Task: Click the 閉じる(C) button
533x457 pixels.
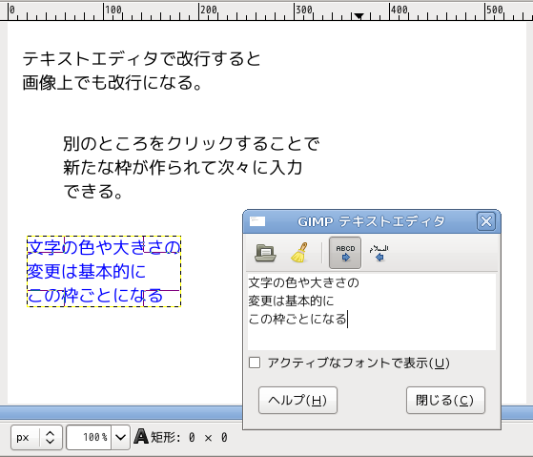Action: pyautogui.click(x=445, y=400)
